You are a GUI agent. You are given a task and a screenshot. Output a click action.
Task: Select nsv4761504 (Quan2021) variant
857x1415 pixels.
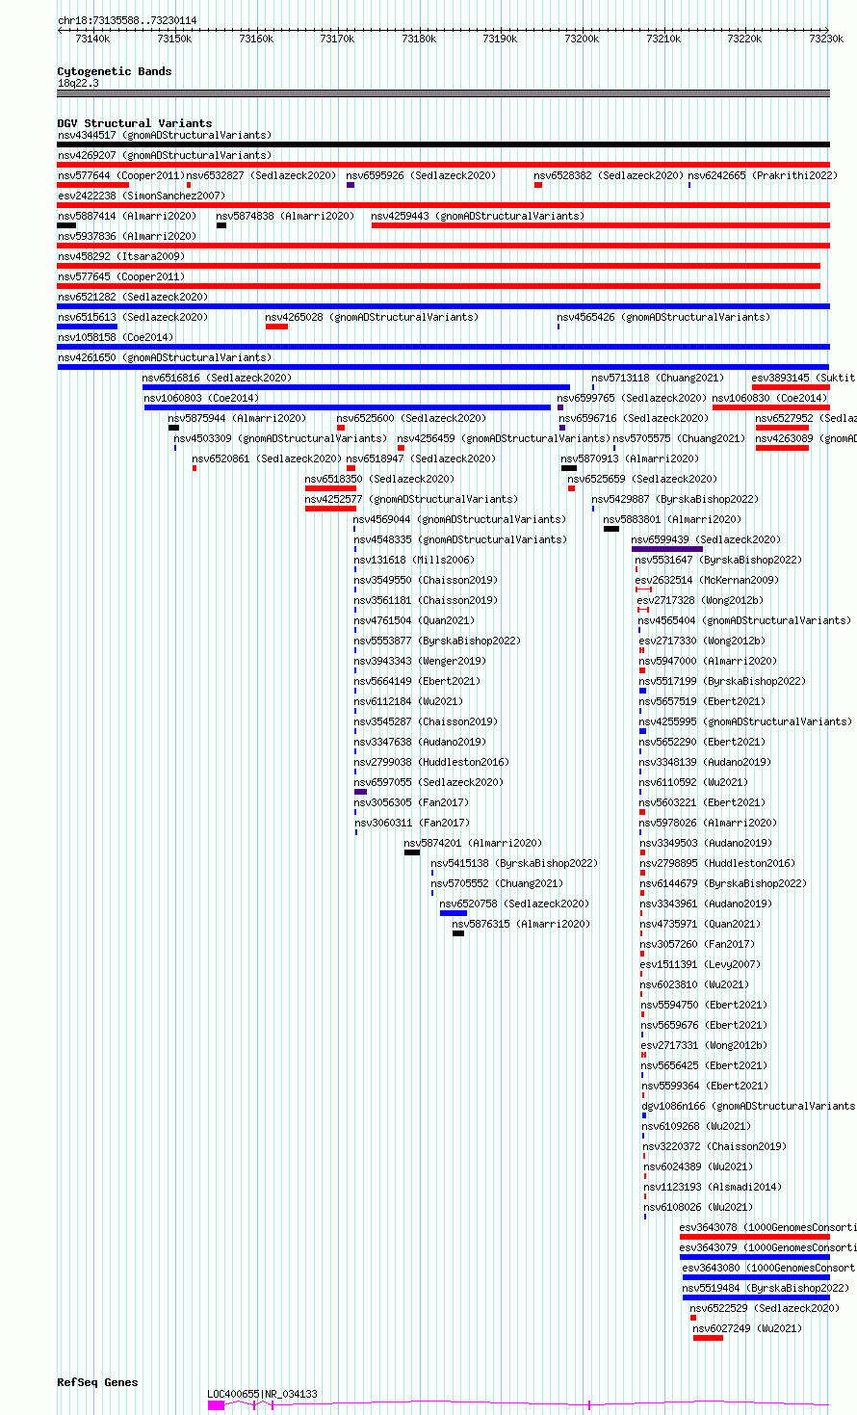414,621
